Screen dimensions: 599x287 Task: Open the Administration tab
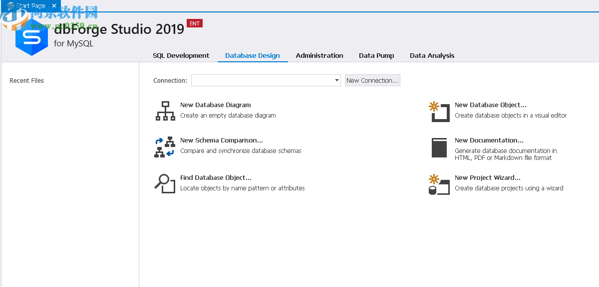point(319,55)
